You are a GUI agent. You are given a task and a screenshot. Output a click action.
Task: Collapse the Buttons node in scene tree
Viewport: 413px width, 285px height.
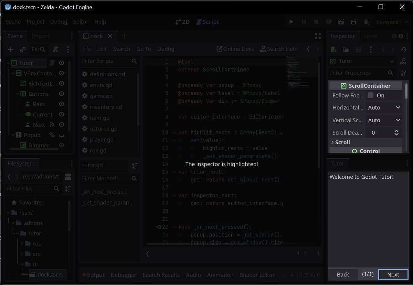(x=17, y=94)
